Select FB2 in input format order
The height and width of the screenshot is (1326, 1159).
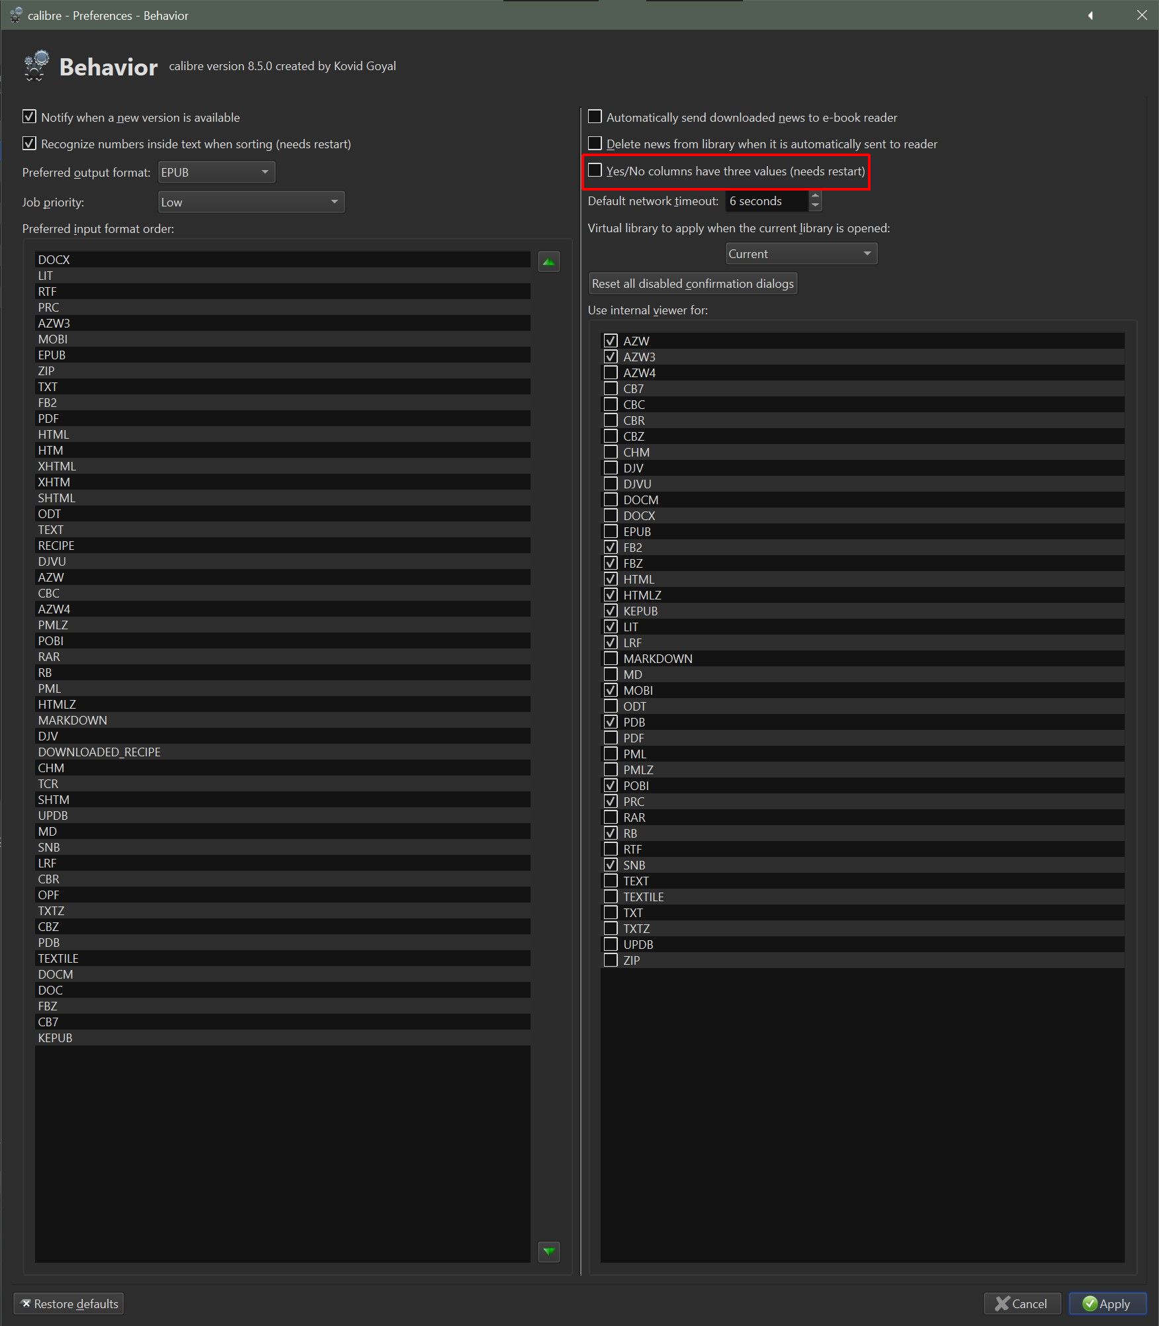(x=282, y=402)
